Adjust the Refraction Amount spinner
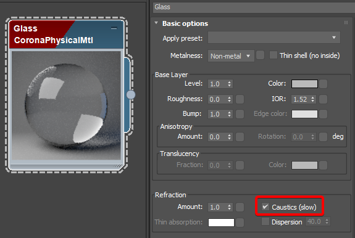Screen dimensions: 355x238 (x=229, y=207)
